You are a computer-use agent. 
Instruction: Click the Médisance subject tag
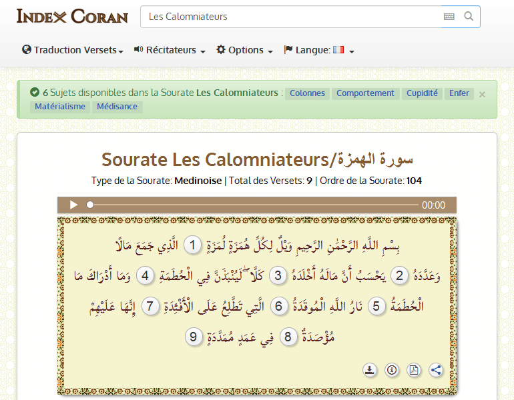tap(117, 107)
